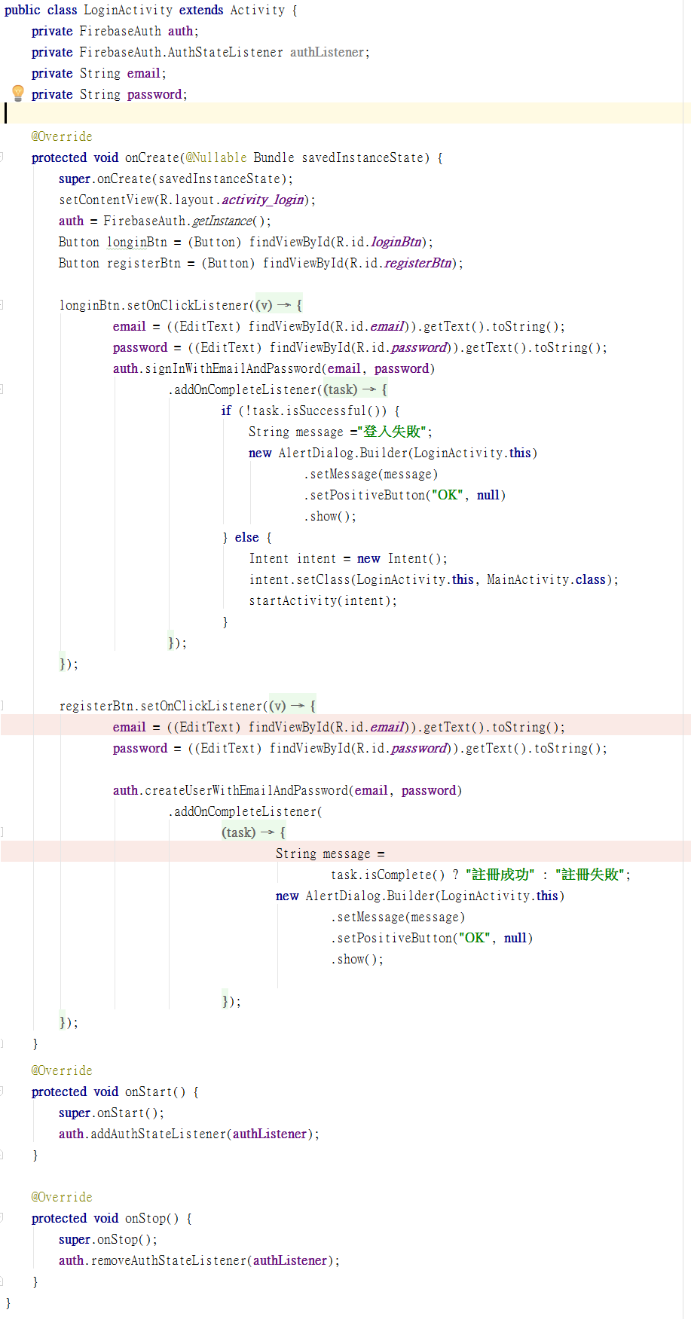Click the "註冊失敗" string literal
This screenshot has width=691, height=1319.
click(x=590, y=875)
